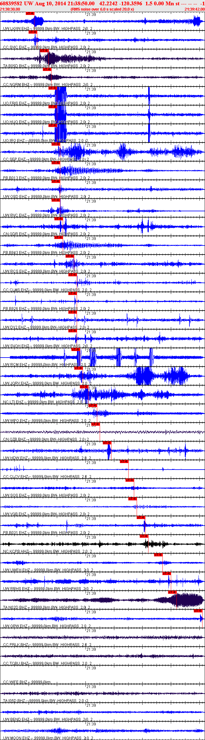This screenshot has height=740, width=205.
Task: Click the event ID 60839582 in header
Action: point(11,3)
